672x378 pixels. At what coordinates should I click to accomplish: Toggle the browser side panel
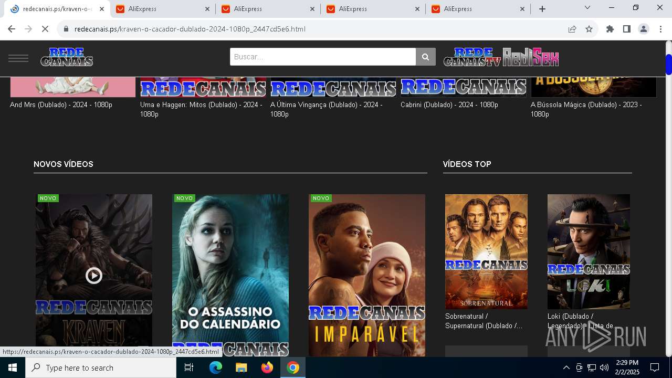pos(627,29)
